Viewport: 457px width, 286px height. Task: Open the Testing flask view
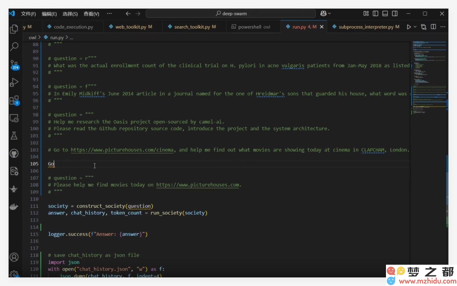[x=14, y=136]
